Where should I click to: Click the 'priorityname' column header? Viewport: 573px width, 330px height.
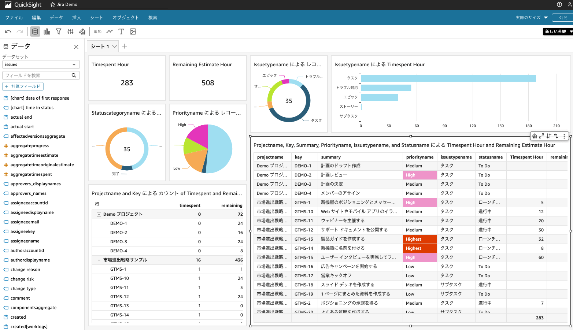pos(420,157)
